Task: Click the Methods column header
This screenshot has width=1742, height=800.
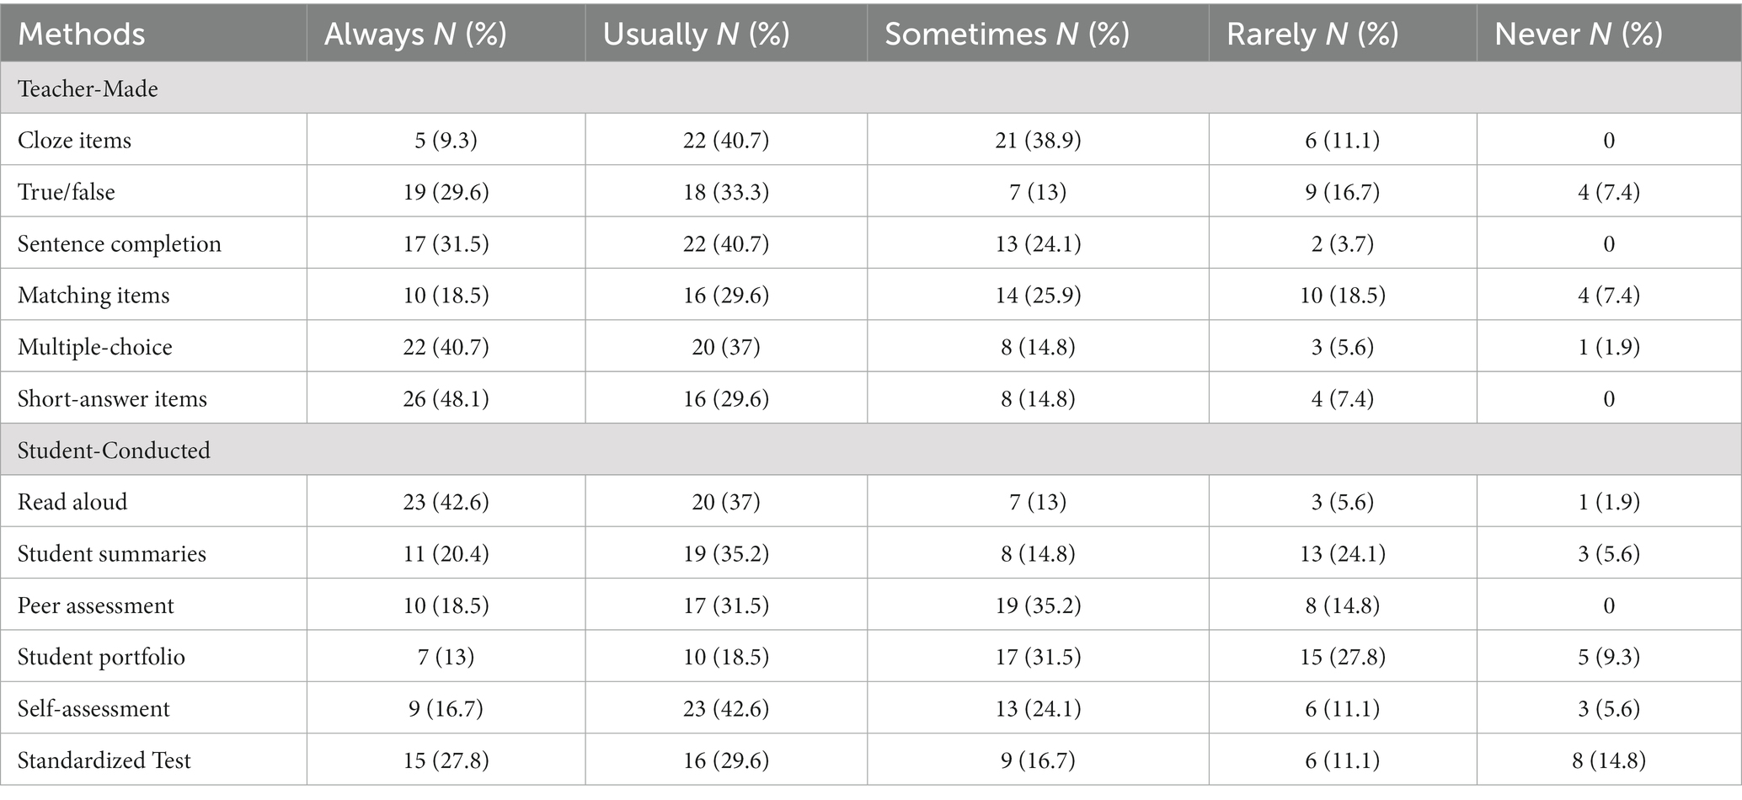Action: 82,35
